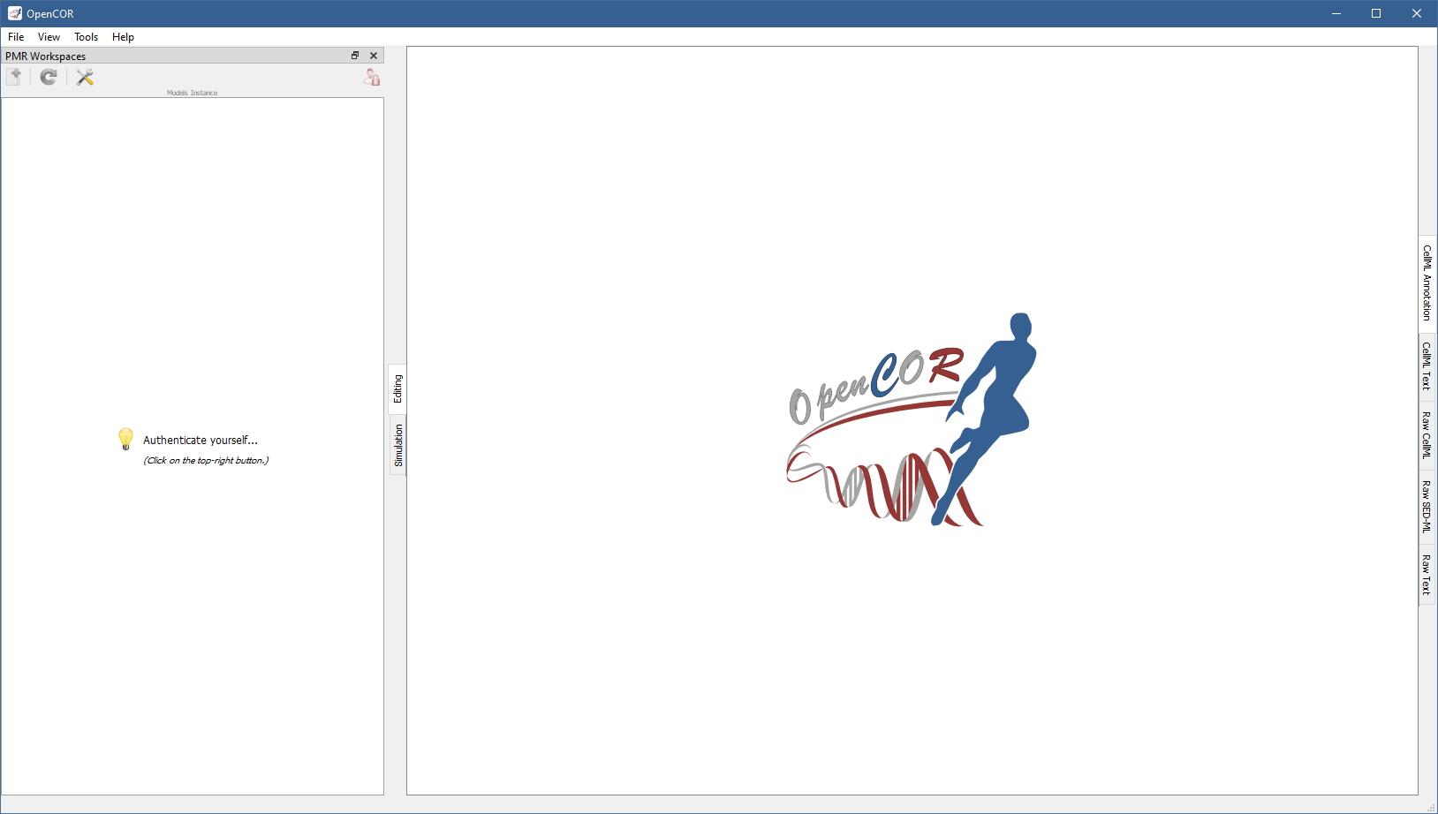Open the Help menu
The image size is (1438, 814).
pyautogui.click(x=123, y=37)
